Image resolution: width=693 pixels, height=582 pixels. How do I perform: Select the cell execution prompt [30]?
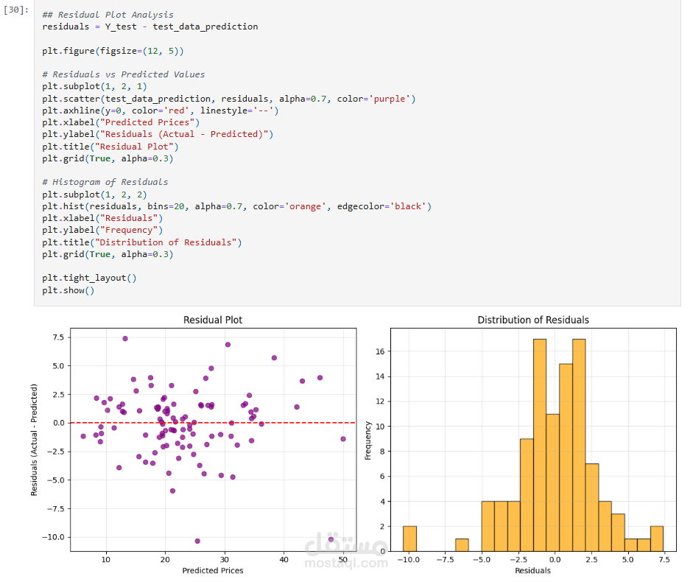[16, 10]
